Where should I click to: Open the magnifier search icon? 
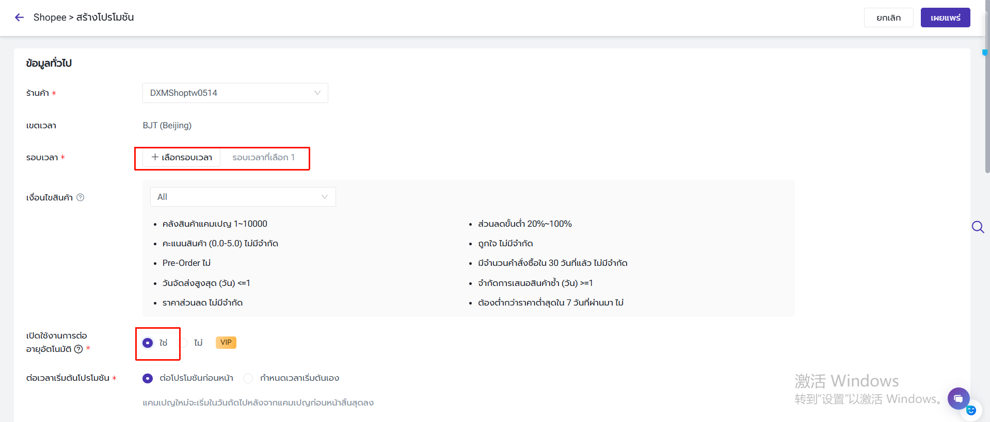click(978, 227)
